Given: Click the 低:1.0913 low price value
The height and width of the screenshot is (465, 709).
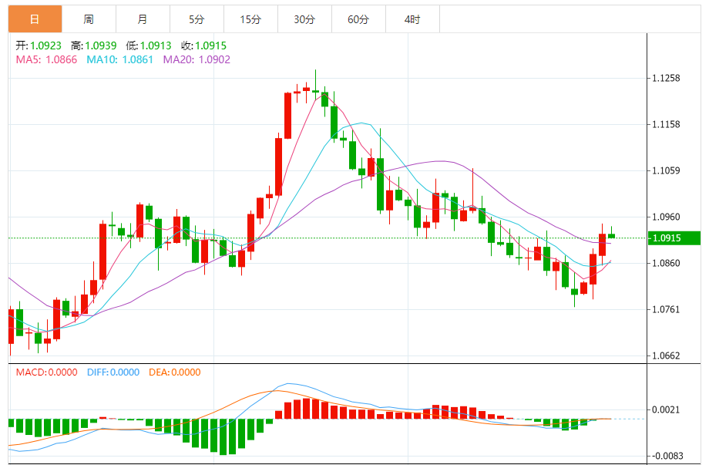Looking at the screenshot, I should click(149, 45).
